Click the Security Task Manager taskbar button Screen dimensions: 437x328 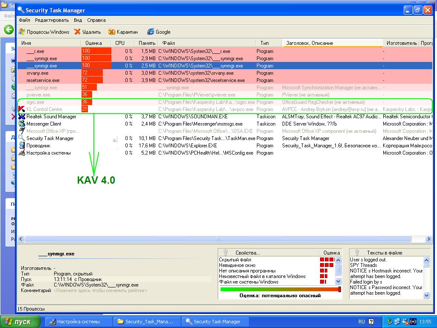[215, 322]
